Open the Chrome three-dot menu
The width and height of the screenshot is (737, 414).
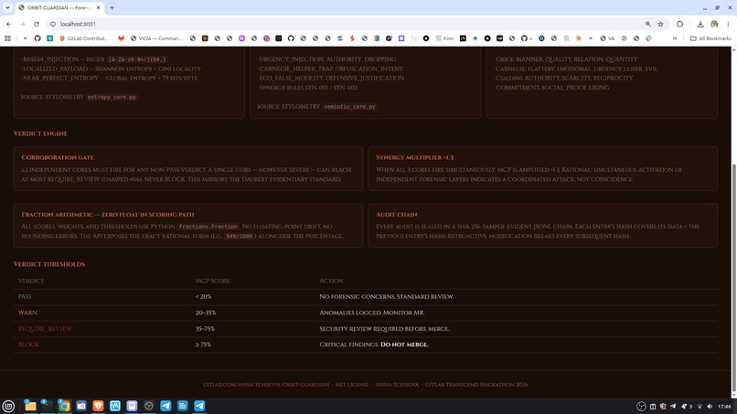point(728,24)
